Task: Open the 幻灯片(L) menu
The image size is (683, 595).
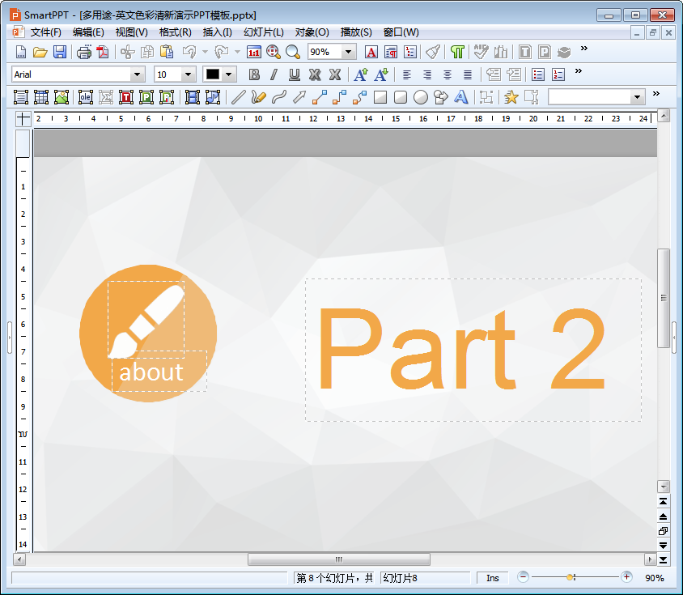Action: (263, 32)
